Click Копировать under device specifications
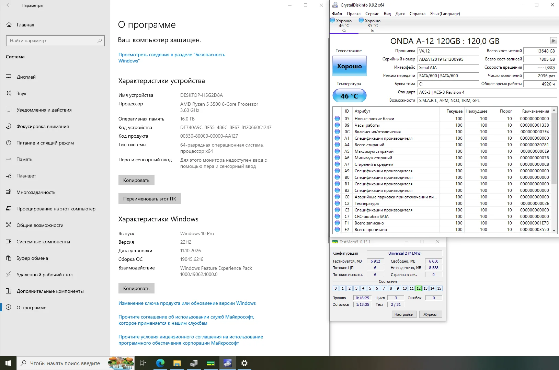Viewport: 559px width, 370px height. [x=136, y=180]
